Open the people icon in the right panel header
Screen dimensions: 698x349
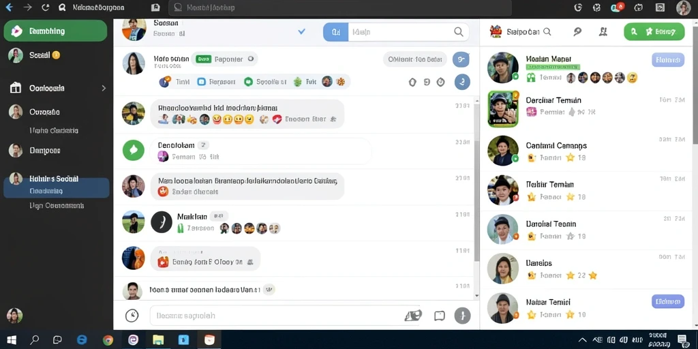(x=603, y=31)
